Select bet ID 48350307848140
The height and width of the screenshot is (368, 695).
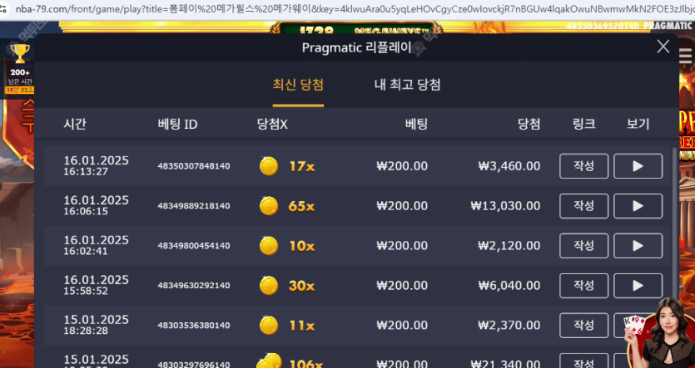tap(194, 166)
